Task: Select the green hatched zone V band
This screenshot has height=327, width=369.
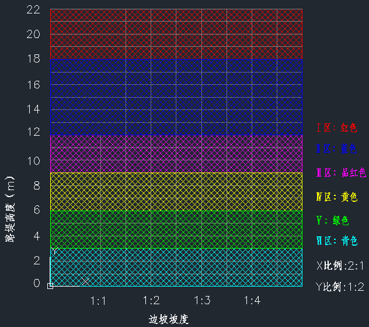Action: 176,229
